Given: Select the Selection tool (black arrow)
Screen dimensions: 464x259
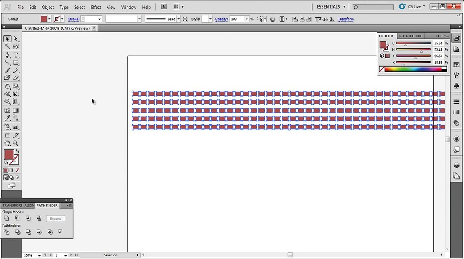Looking at the screenshot, I should tap(7, 39).
